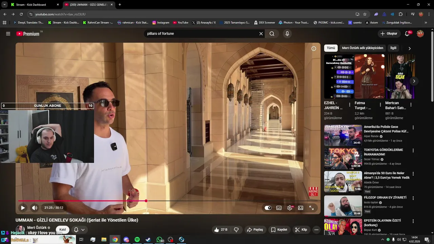Open DeepL Translate bookmark
This screenshot has width=434, height=244.
pyautogui.click(x=28, y=23)
